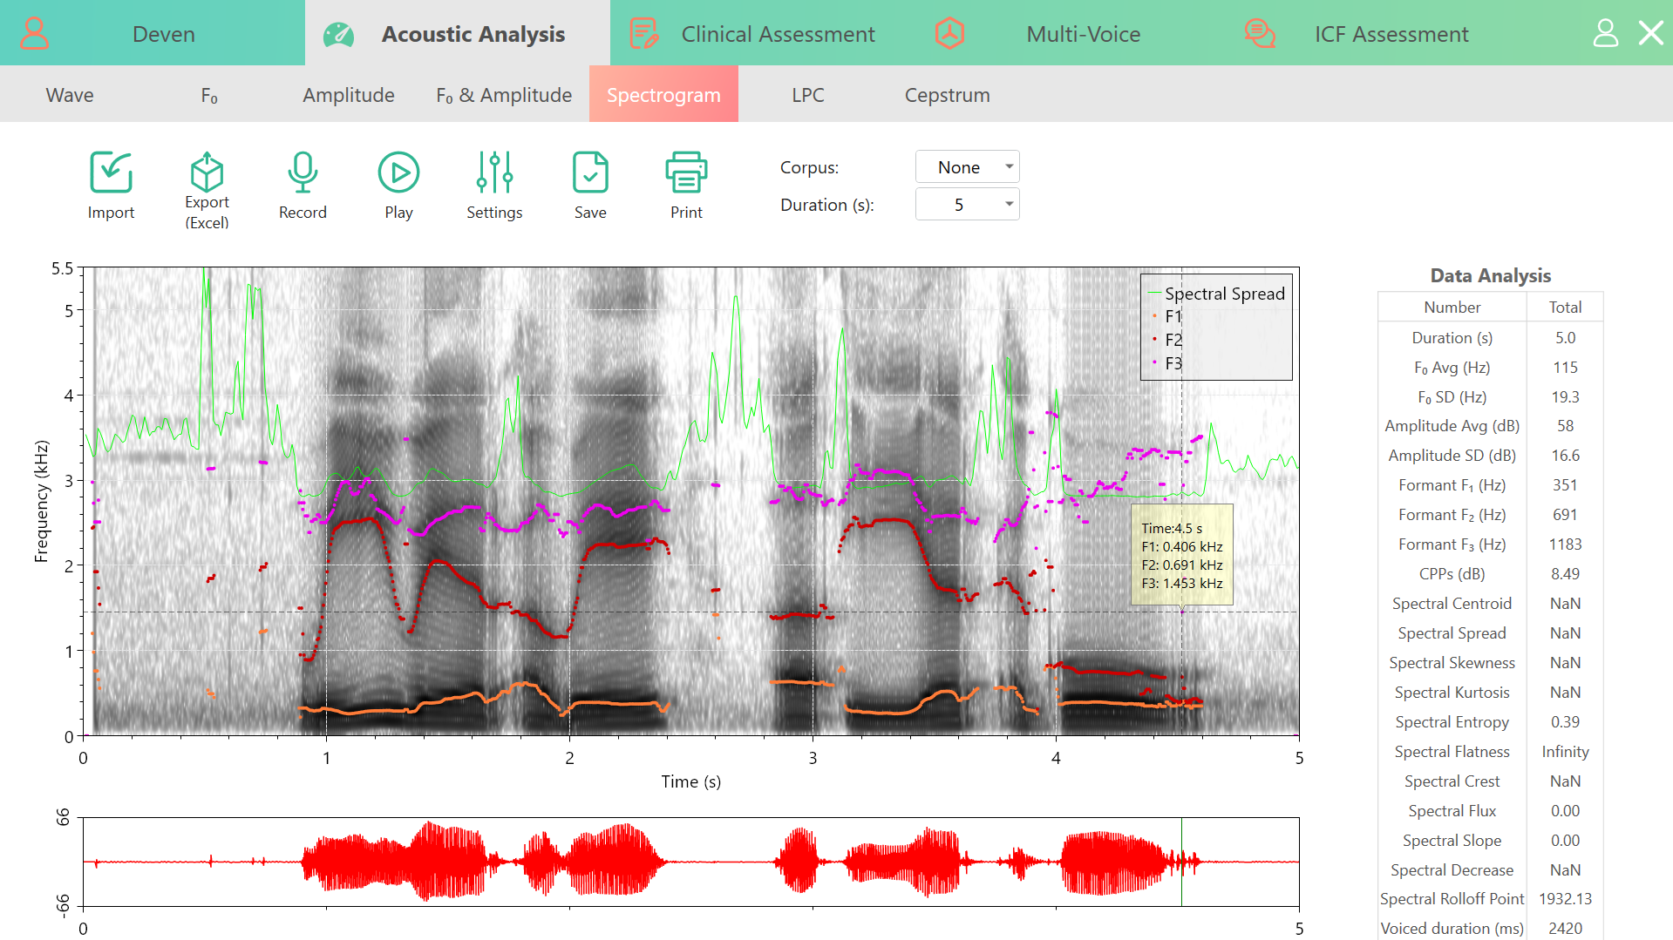This screenshot has height=940, width=1673.
Task: Switch to the Cepstrum tab
Action: (947, 95)
